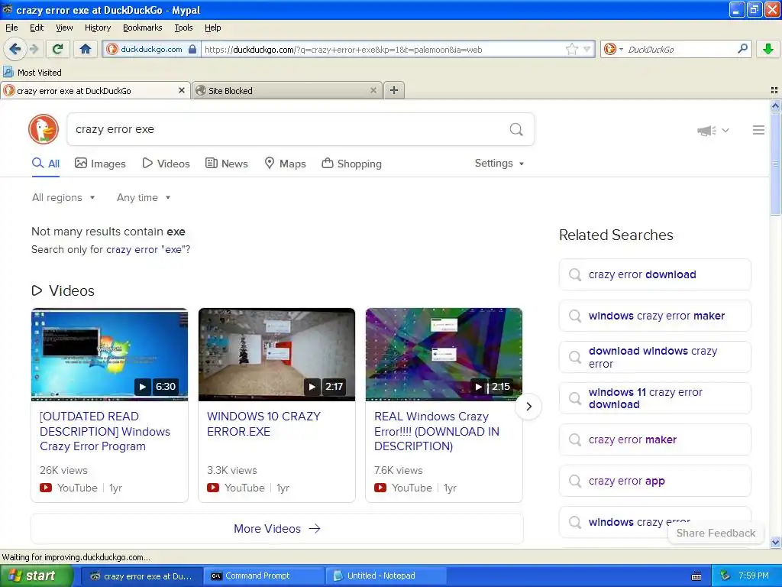Screen dimensions: 782x587
Task: Open the Help menu
Action: 213,28
